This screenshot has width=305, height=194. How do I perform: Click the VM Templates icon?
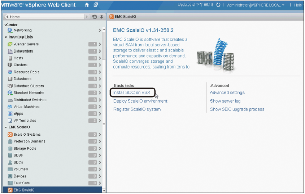[x=10, y=121]
